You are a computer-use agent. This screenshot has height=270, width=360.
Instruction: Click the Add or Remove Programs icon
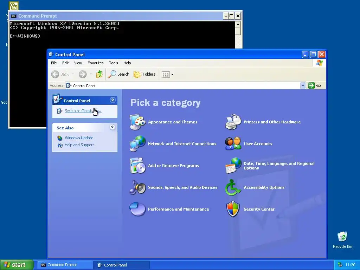(137, 166)
